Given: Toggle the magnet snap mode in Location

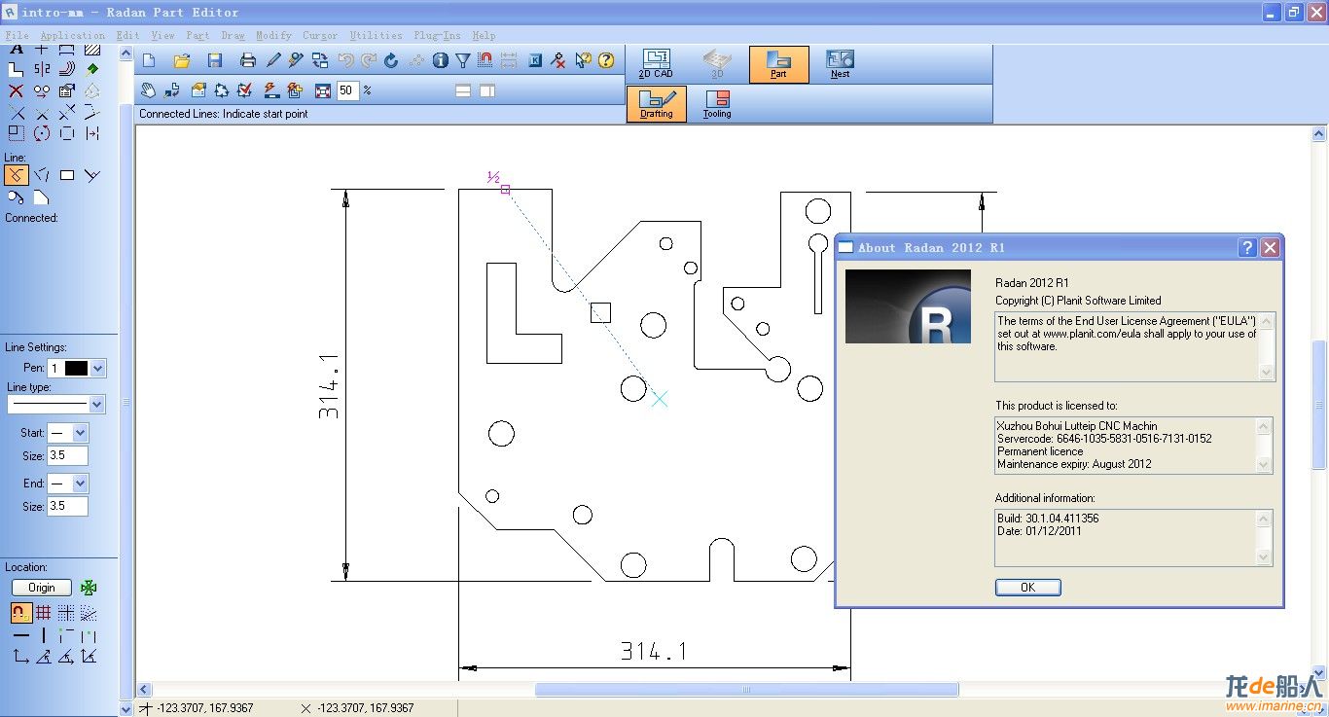Looking at the screenshot, I should (x=20, y=613).
